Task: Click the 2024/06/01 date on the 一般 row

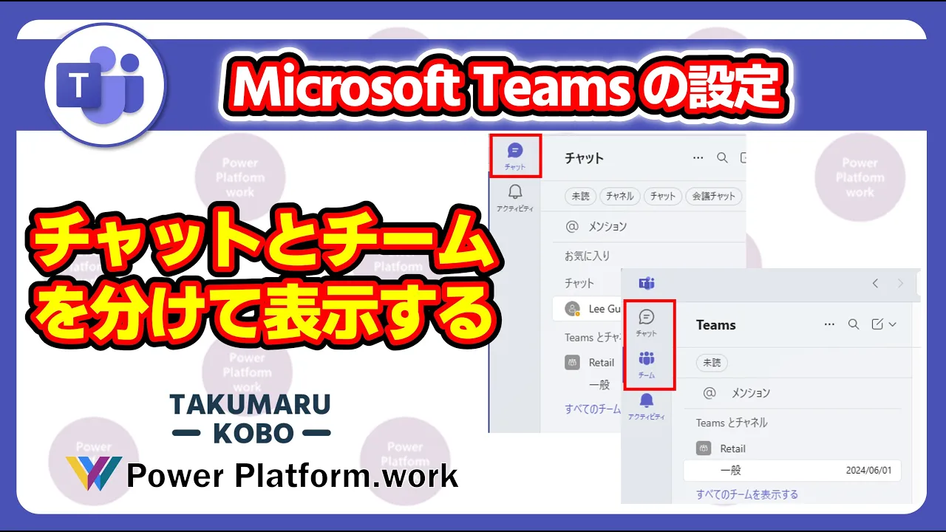Action: click(x=870, y=470)
